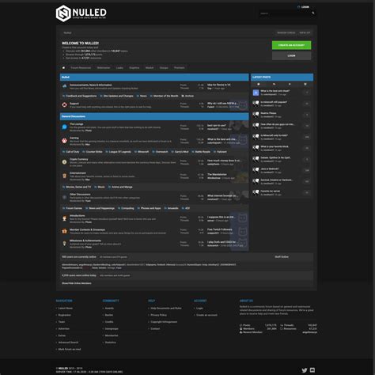Open the Privacy Policy footer link
Image resolution: width=375 pixels, height=375 pixels.
[x=158, y=315]
